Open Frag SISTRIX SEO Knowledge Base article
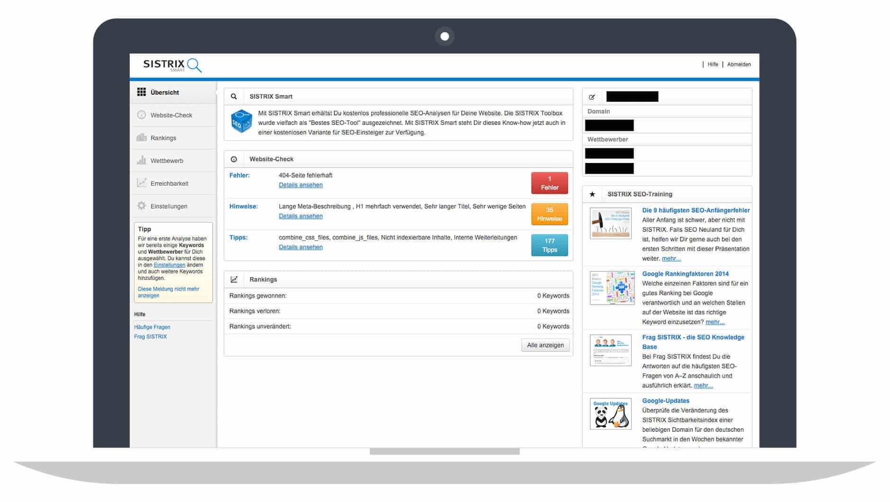This screenshot has height=502, width=890. point(693,342)
